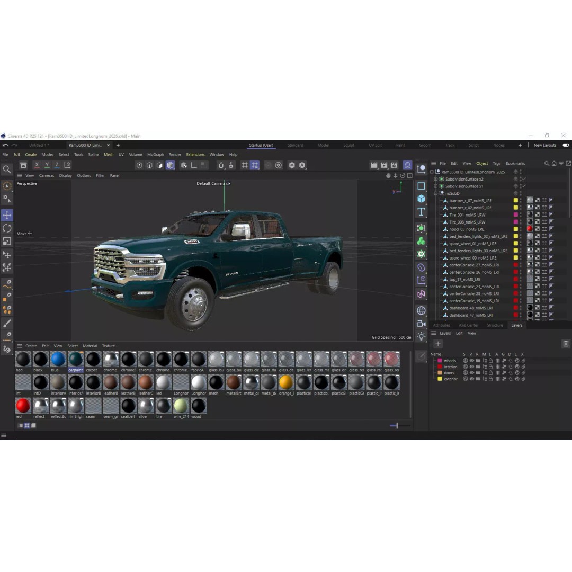
Task: Open Tags menu in Object Manager
Action: [x=496, y=164]
